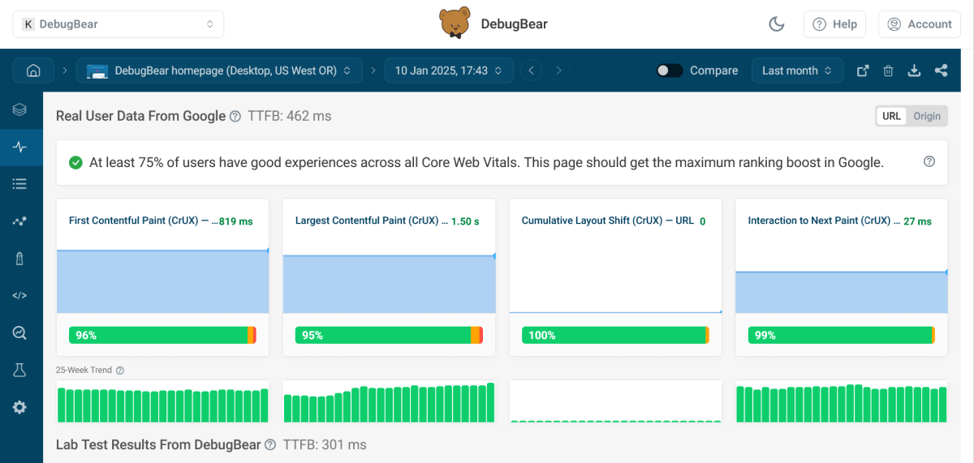Open Interaction to Next Paint (CrUX) chart

click(x=842, y=277)
